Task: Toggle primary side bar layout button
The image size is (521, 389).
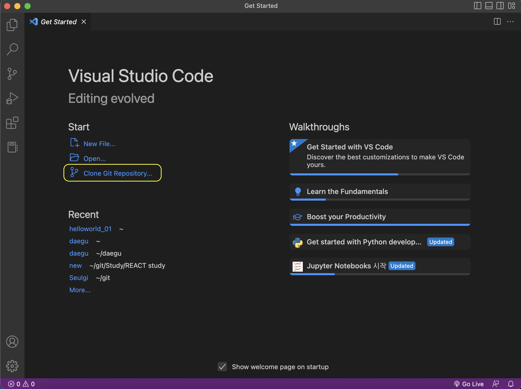Action: click(x=477, y=6)
